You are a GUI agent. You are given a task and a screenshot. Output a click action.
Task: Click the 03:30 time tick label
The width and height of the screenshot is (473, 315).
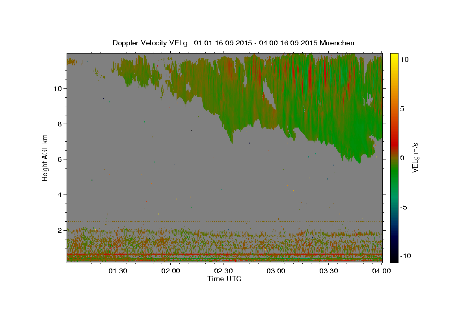(x=329, y=271)
